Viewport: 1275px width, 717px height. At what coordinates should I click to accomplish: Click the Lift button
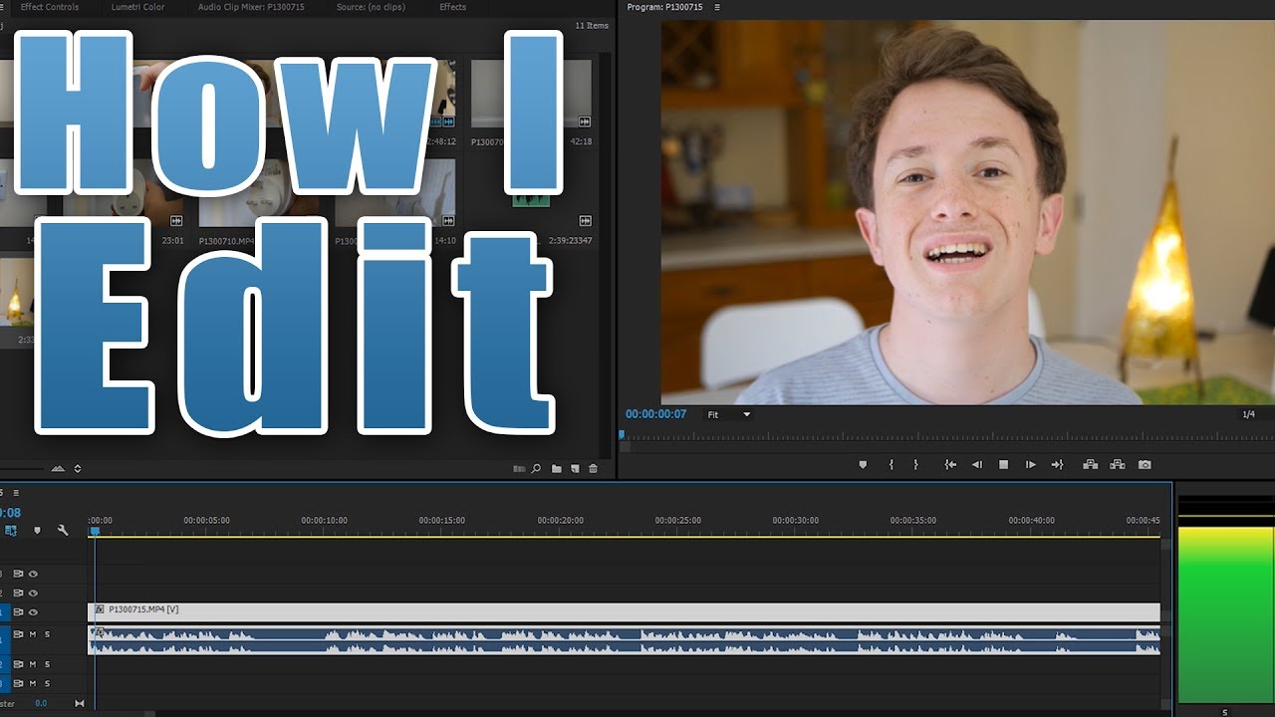[1091, 465]
